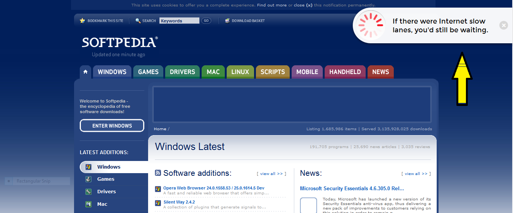Open the LINUX tab
This screenshot has width=513, height=213.
240,72
